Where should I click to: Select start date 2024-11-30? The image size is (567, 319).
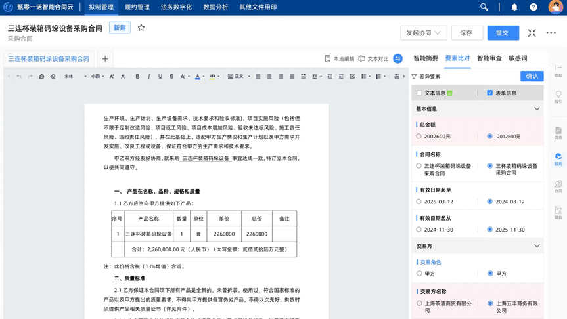pos(419,230)
